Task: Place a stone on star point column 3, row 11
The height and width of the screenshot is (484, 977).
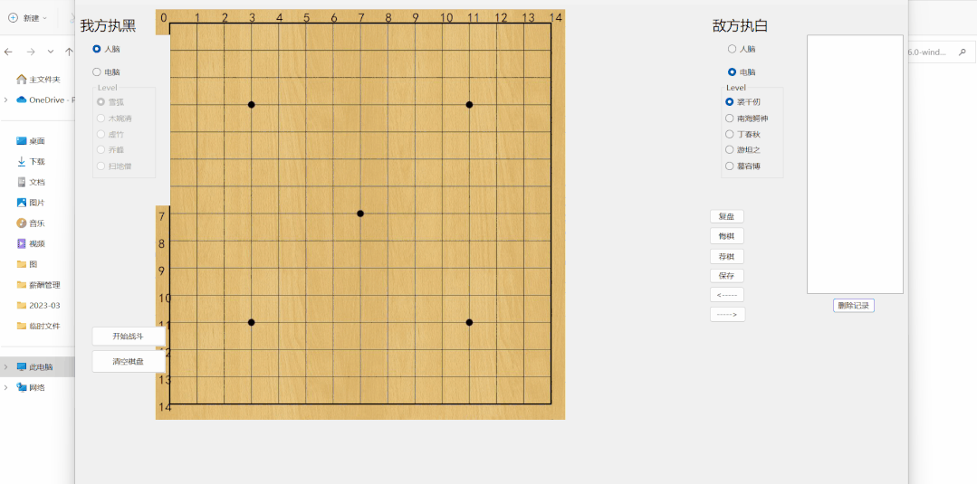Action: click(x=251, y=322)
